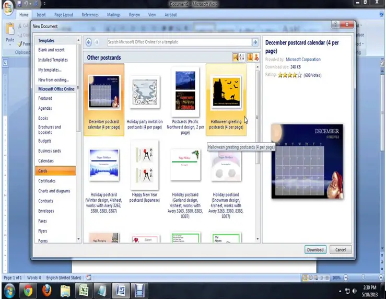Click the template search field
The image size is (386, 300).
pyautogui.click(x=179, y=42)
